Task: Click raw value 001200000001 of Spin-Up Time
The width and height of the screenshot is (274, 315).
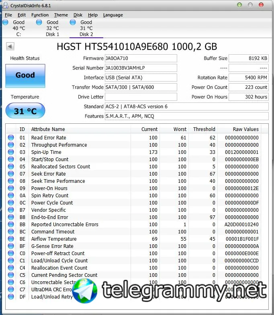Action: pyautogui.click(x=242, y=152)
